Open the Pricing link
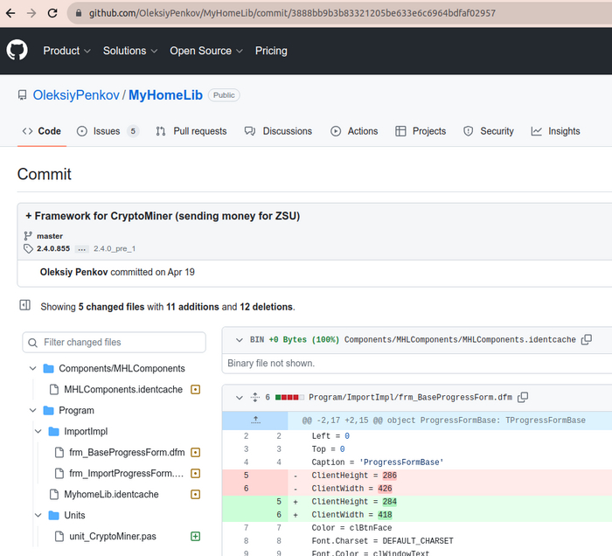612x556 pixels. pos(271,51)
